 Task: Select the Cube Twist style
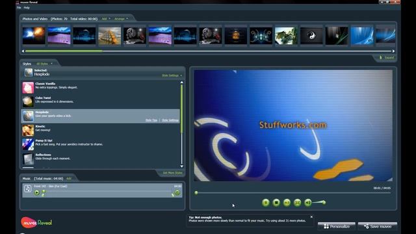[100, 101]
